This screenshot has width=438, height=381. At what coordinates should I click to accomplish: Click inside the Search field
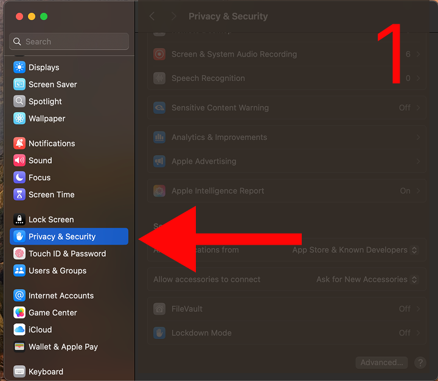[69, 41]
